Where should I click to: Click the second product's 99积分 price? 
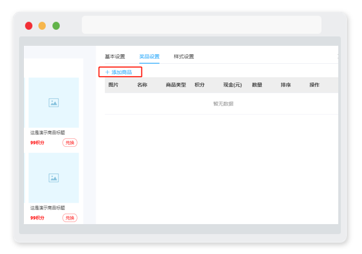37,218
